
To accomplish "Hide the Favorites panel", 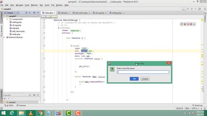I will (x=38, y=95).
